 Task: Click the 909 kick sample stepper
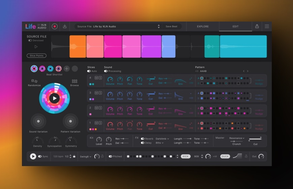[x=202, y=157]
